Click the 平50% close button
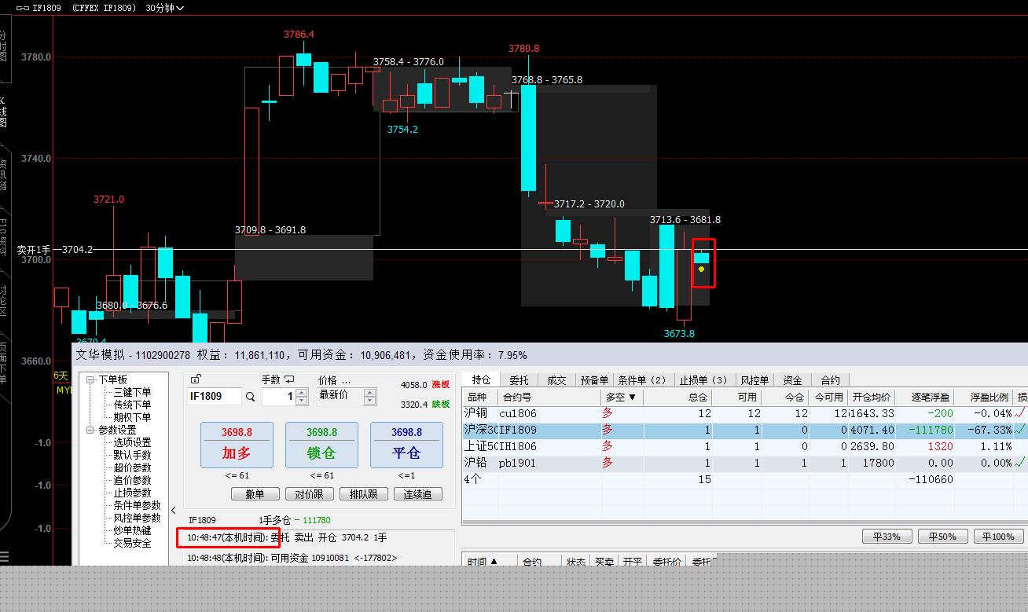Viewport: 1028px width, 612px height. (942, 537)
